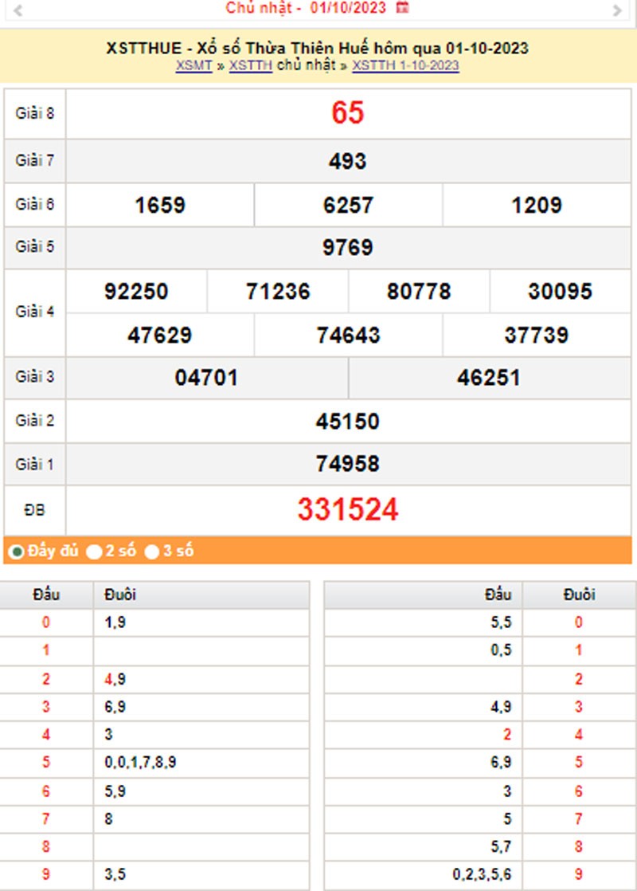This screenshot has width=637, height=891.
Task: Click the Giải 6 number 6257
Action: click(x=348, y=205)
